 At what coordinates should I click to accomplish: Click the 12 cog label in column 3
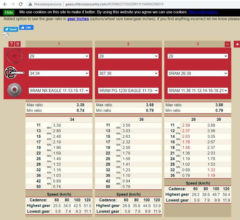point(173,131)
